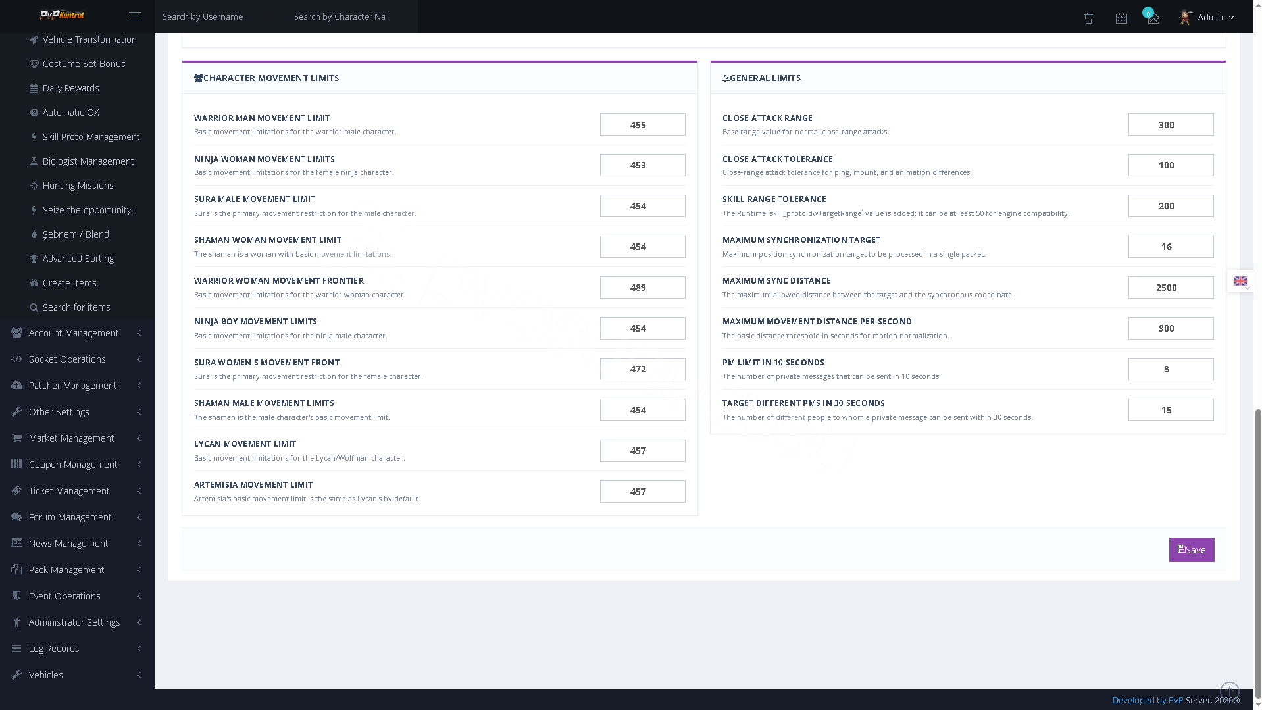Expand Market Management sidebar group
Image resolution: width=1262 pixels, height=710 pixels.
(77, 438)
